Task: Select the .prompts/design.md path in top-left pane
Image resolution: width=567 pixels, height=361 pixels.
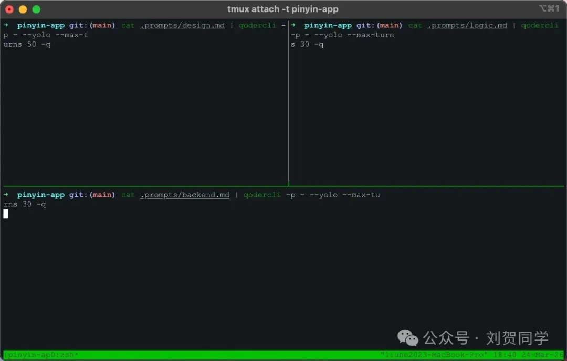Action: [182, 25]
